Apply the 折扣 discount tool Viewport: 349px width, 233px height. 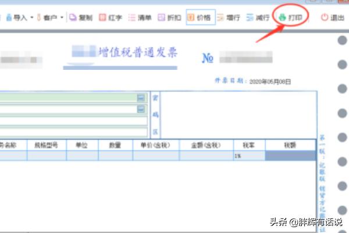pyautogui.click(x=170, y=17)
